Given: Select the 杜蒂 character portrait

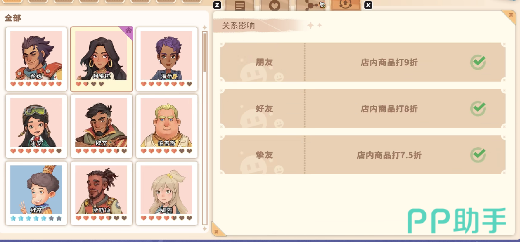Looking at the screenshot, I should coord(36,190).
